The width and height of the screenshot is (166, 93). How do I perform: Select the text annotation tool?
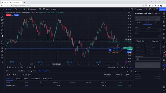pos(2,26)
